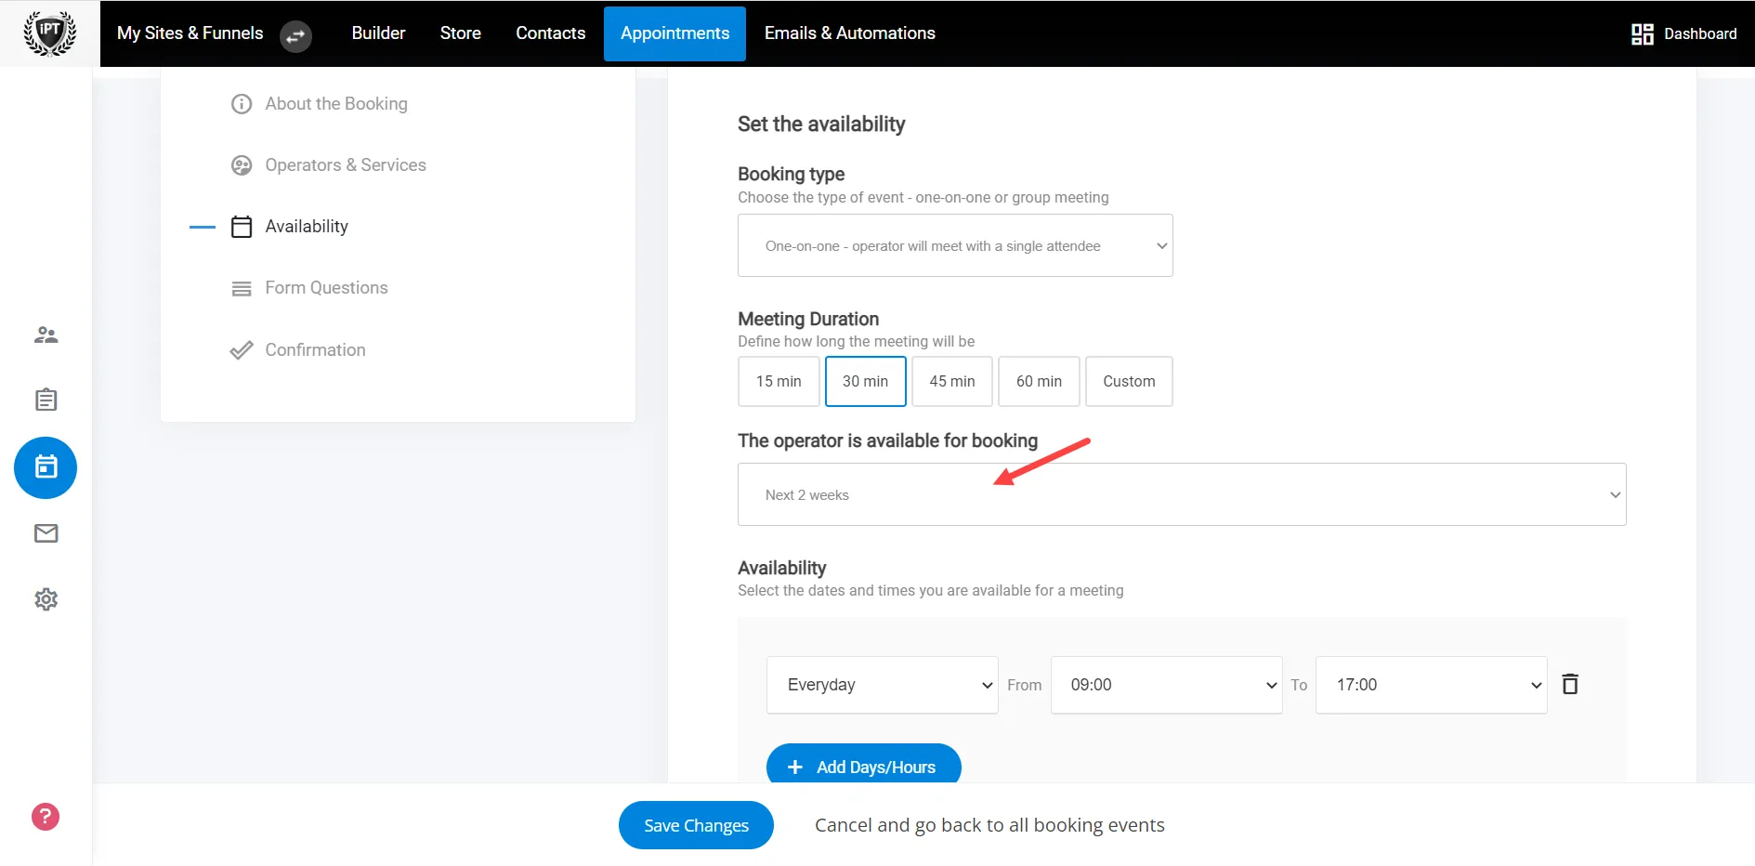
Task: Open the About the Booking step
Action: pyautogui.click(x=336, y=104)
